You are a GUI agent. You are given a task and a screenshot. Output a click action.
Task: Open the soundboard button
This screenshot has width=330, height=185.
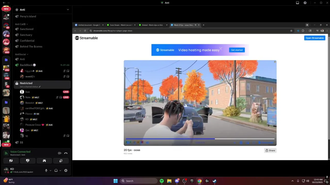(61, 161)
